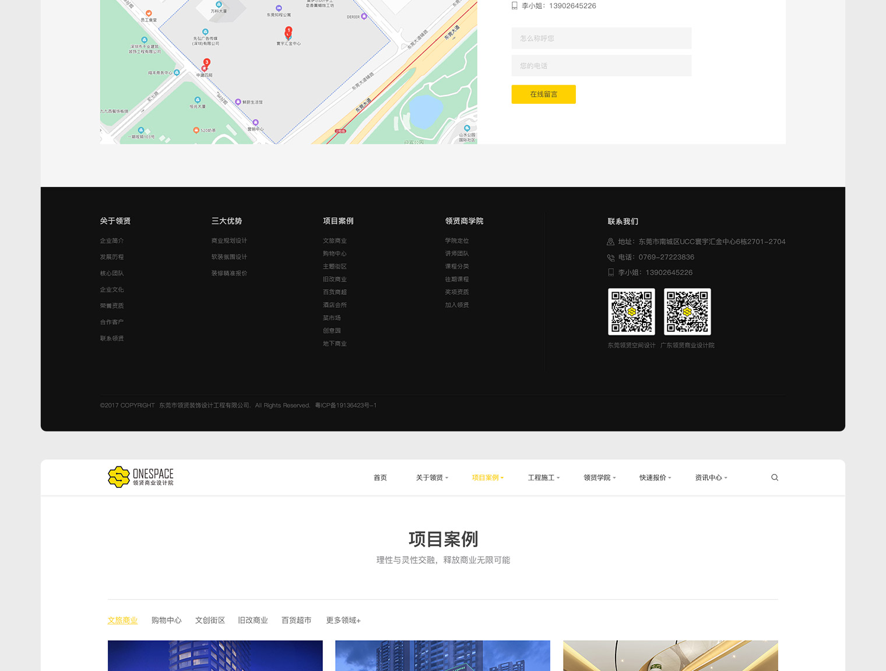Click the orange 520奶茶 map pin
The image size is (886, 671).
coord(196,130)
